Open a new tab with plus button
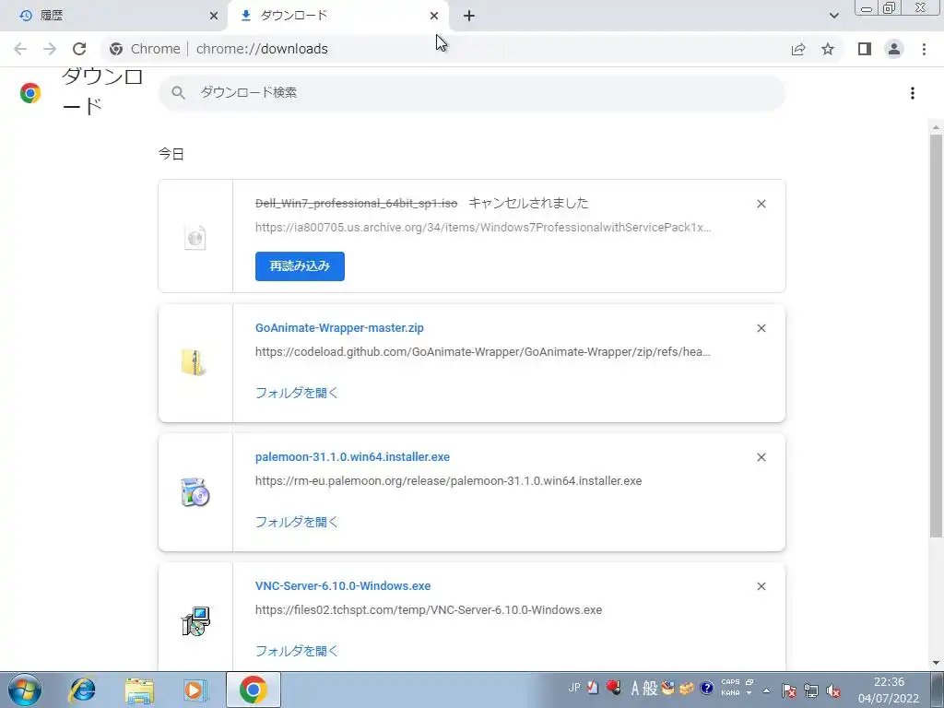Image resolution: width=944 pixels, height=708 pixels. 469,16
